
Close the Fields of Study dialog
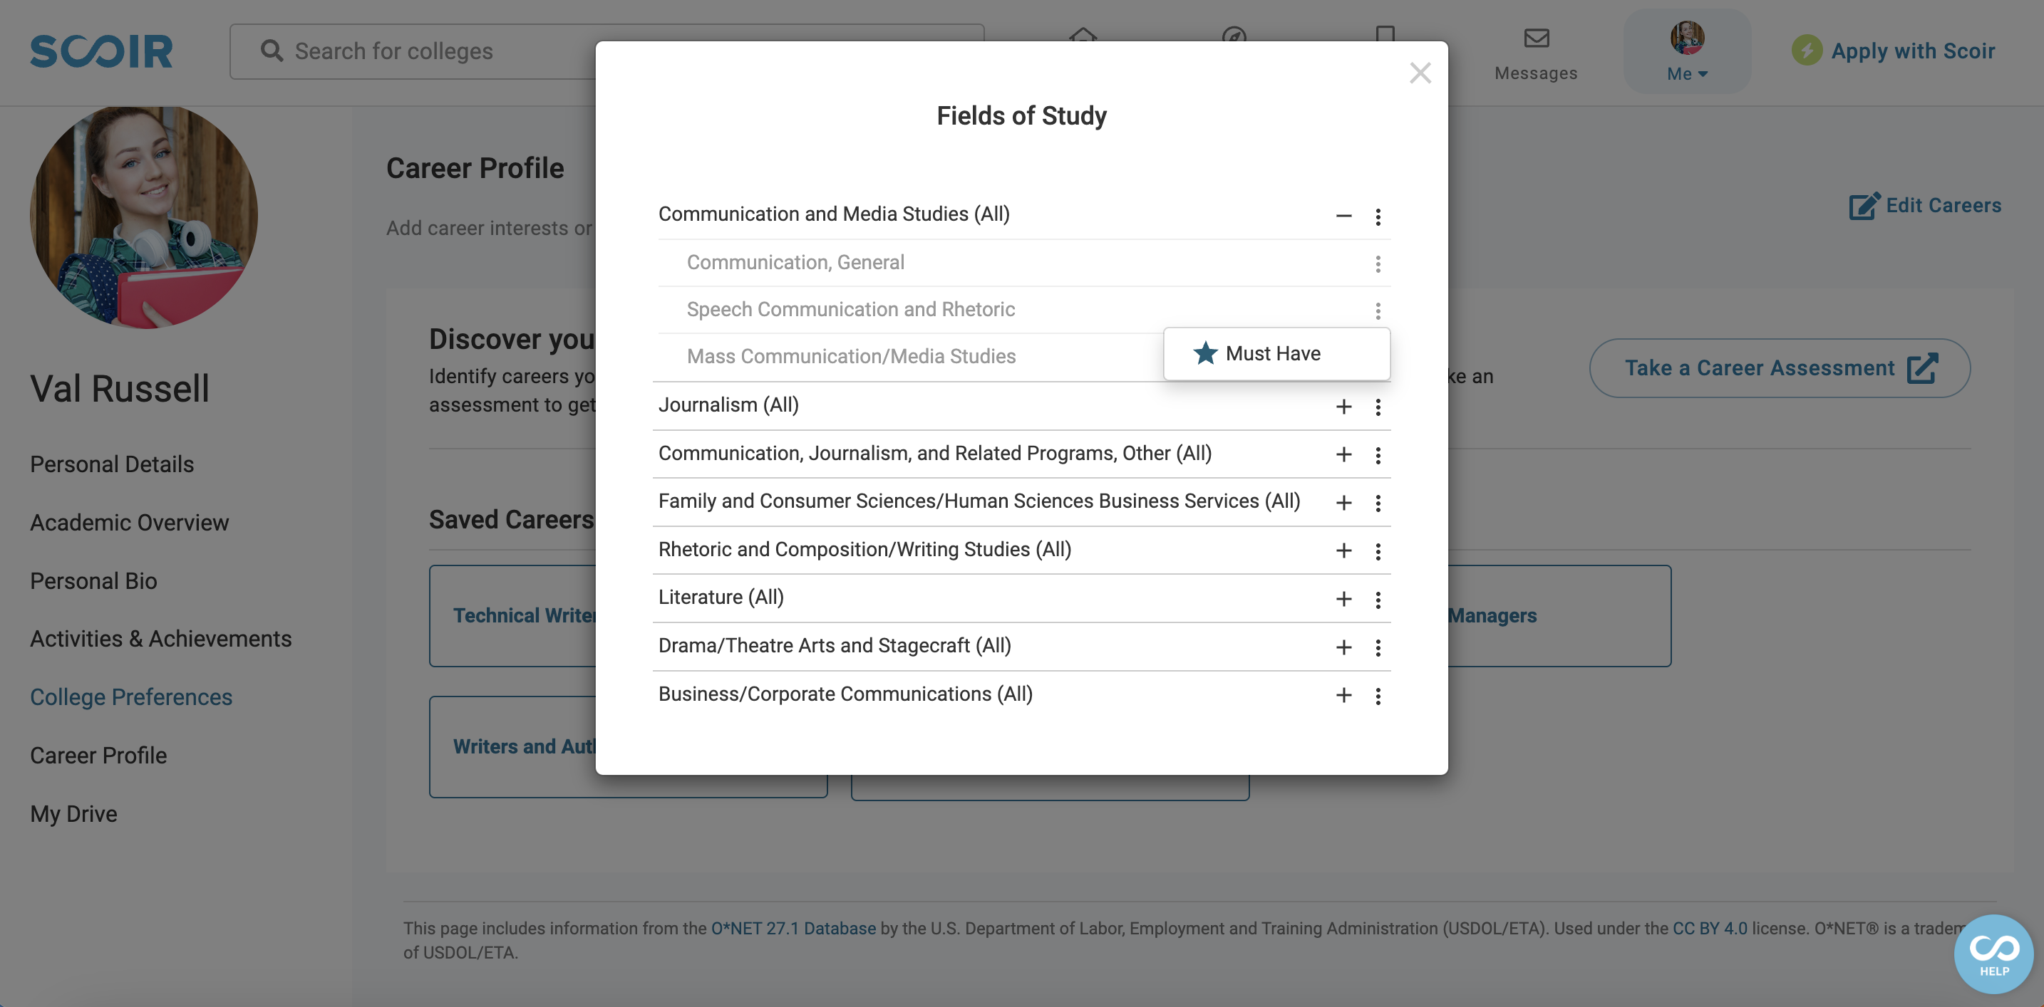click(1420, 73)
